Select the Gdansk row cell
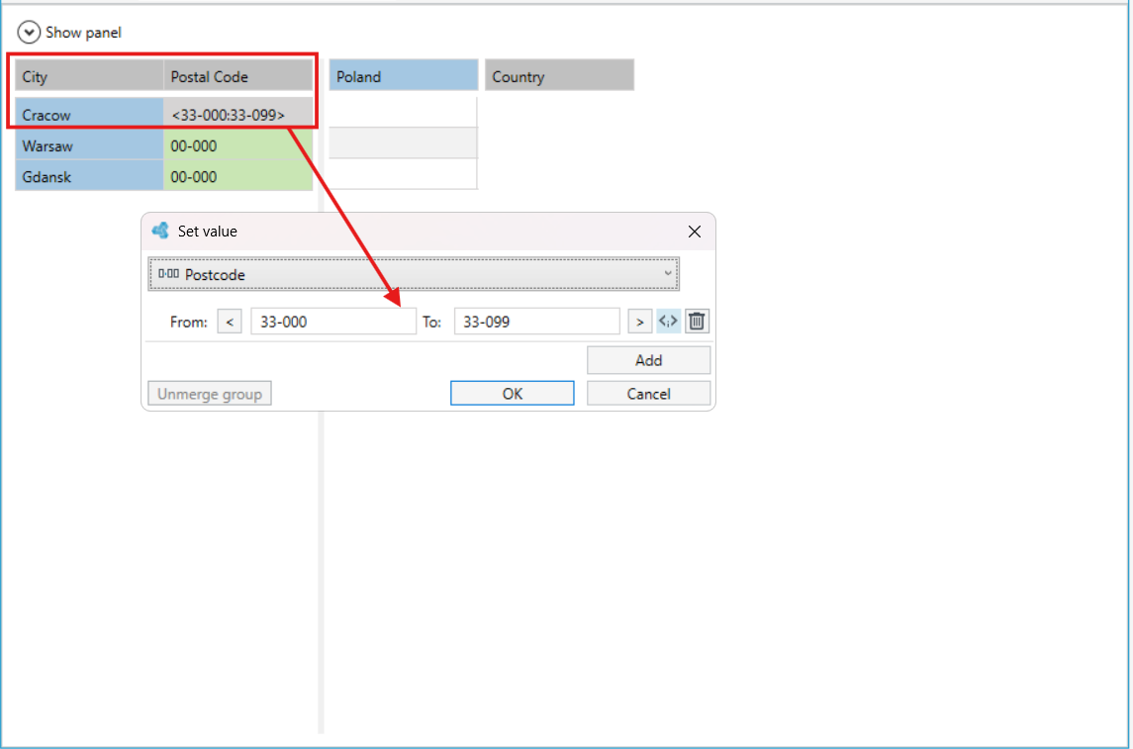Image resolution: width=1133 pixels, height=749 pixels. tap(90, 176)
